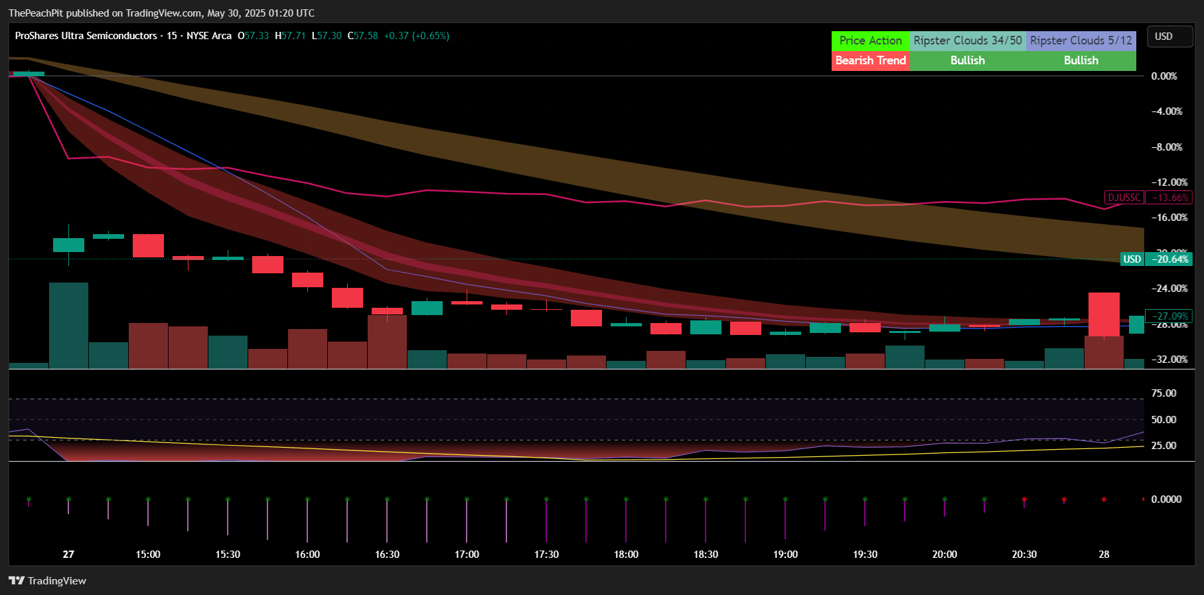Click the close value C57.58
The width and height of the screenshot is (1204, 595).
tap(362, 36)
